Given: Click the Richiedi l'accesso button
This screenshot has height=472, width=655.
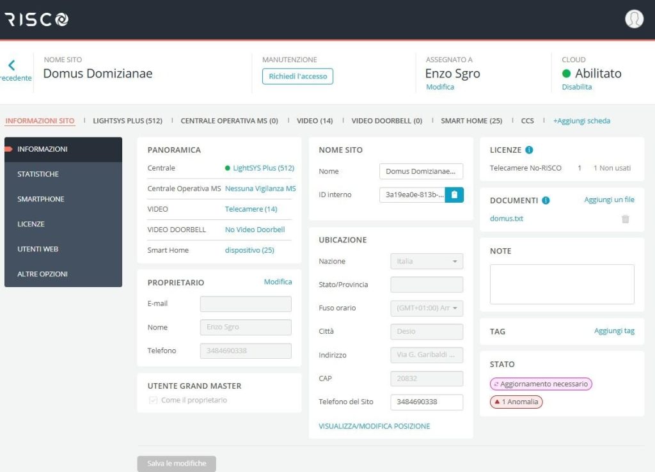Looking at the screenshot, I should (297, 76).
